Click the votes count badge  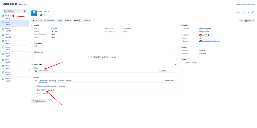coord(200,38)
